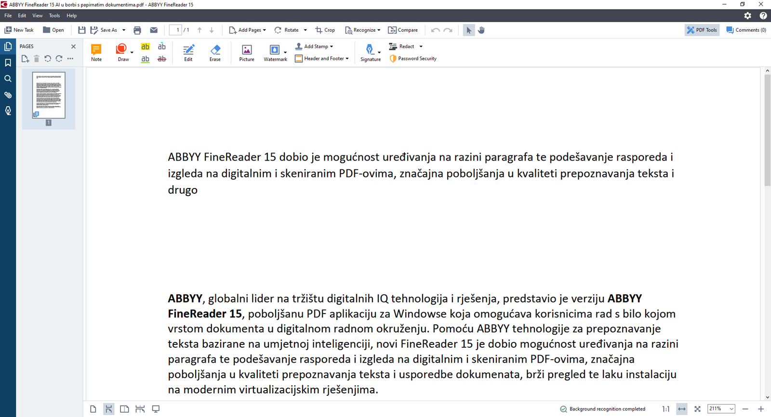Send document via email envelope icon
The height and width of the screenshot is (417, 771).
154,30
